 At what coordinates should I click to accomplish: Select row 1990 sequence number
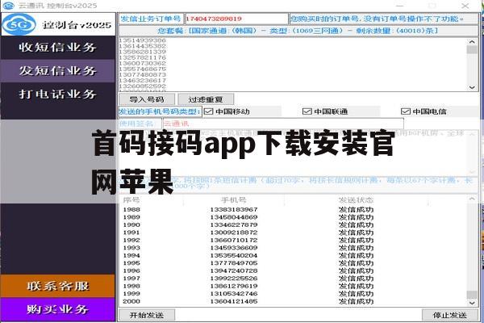(131, 224)
